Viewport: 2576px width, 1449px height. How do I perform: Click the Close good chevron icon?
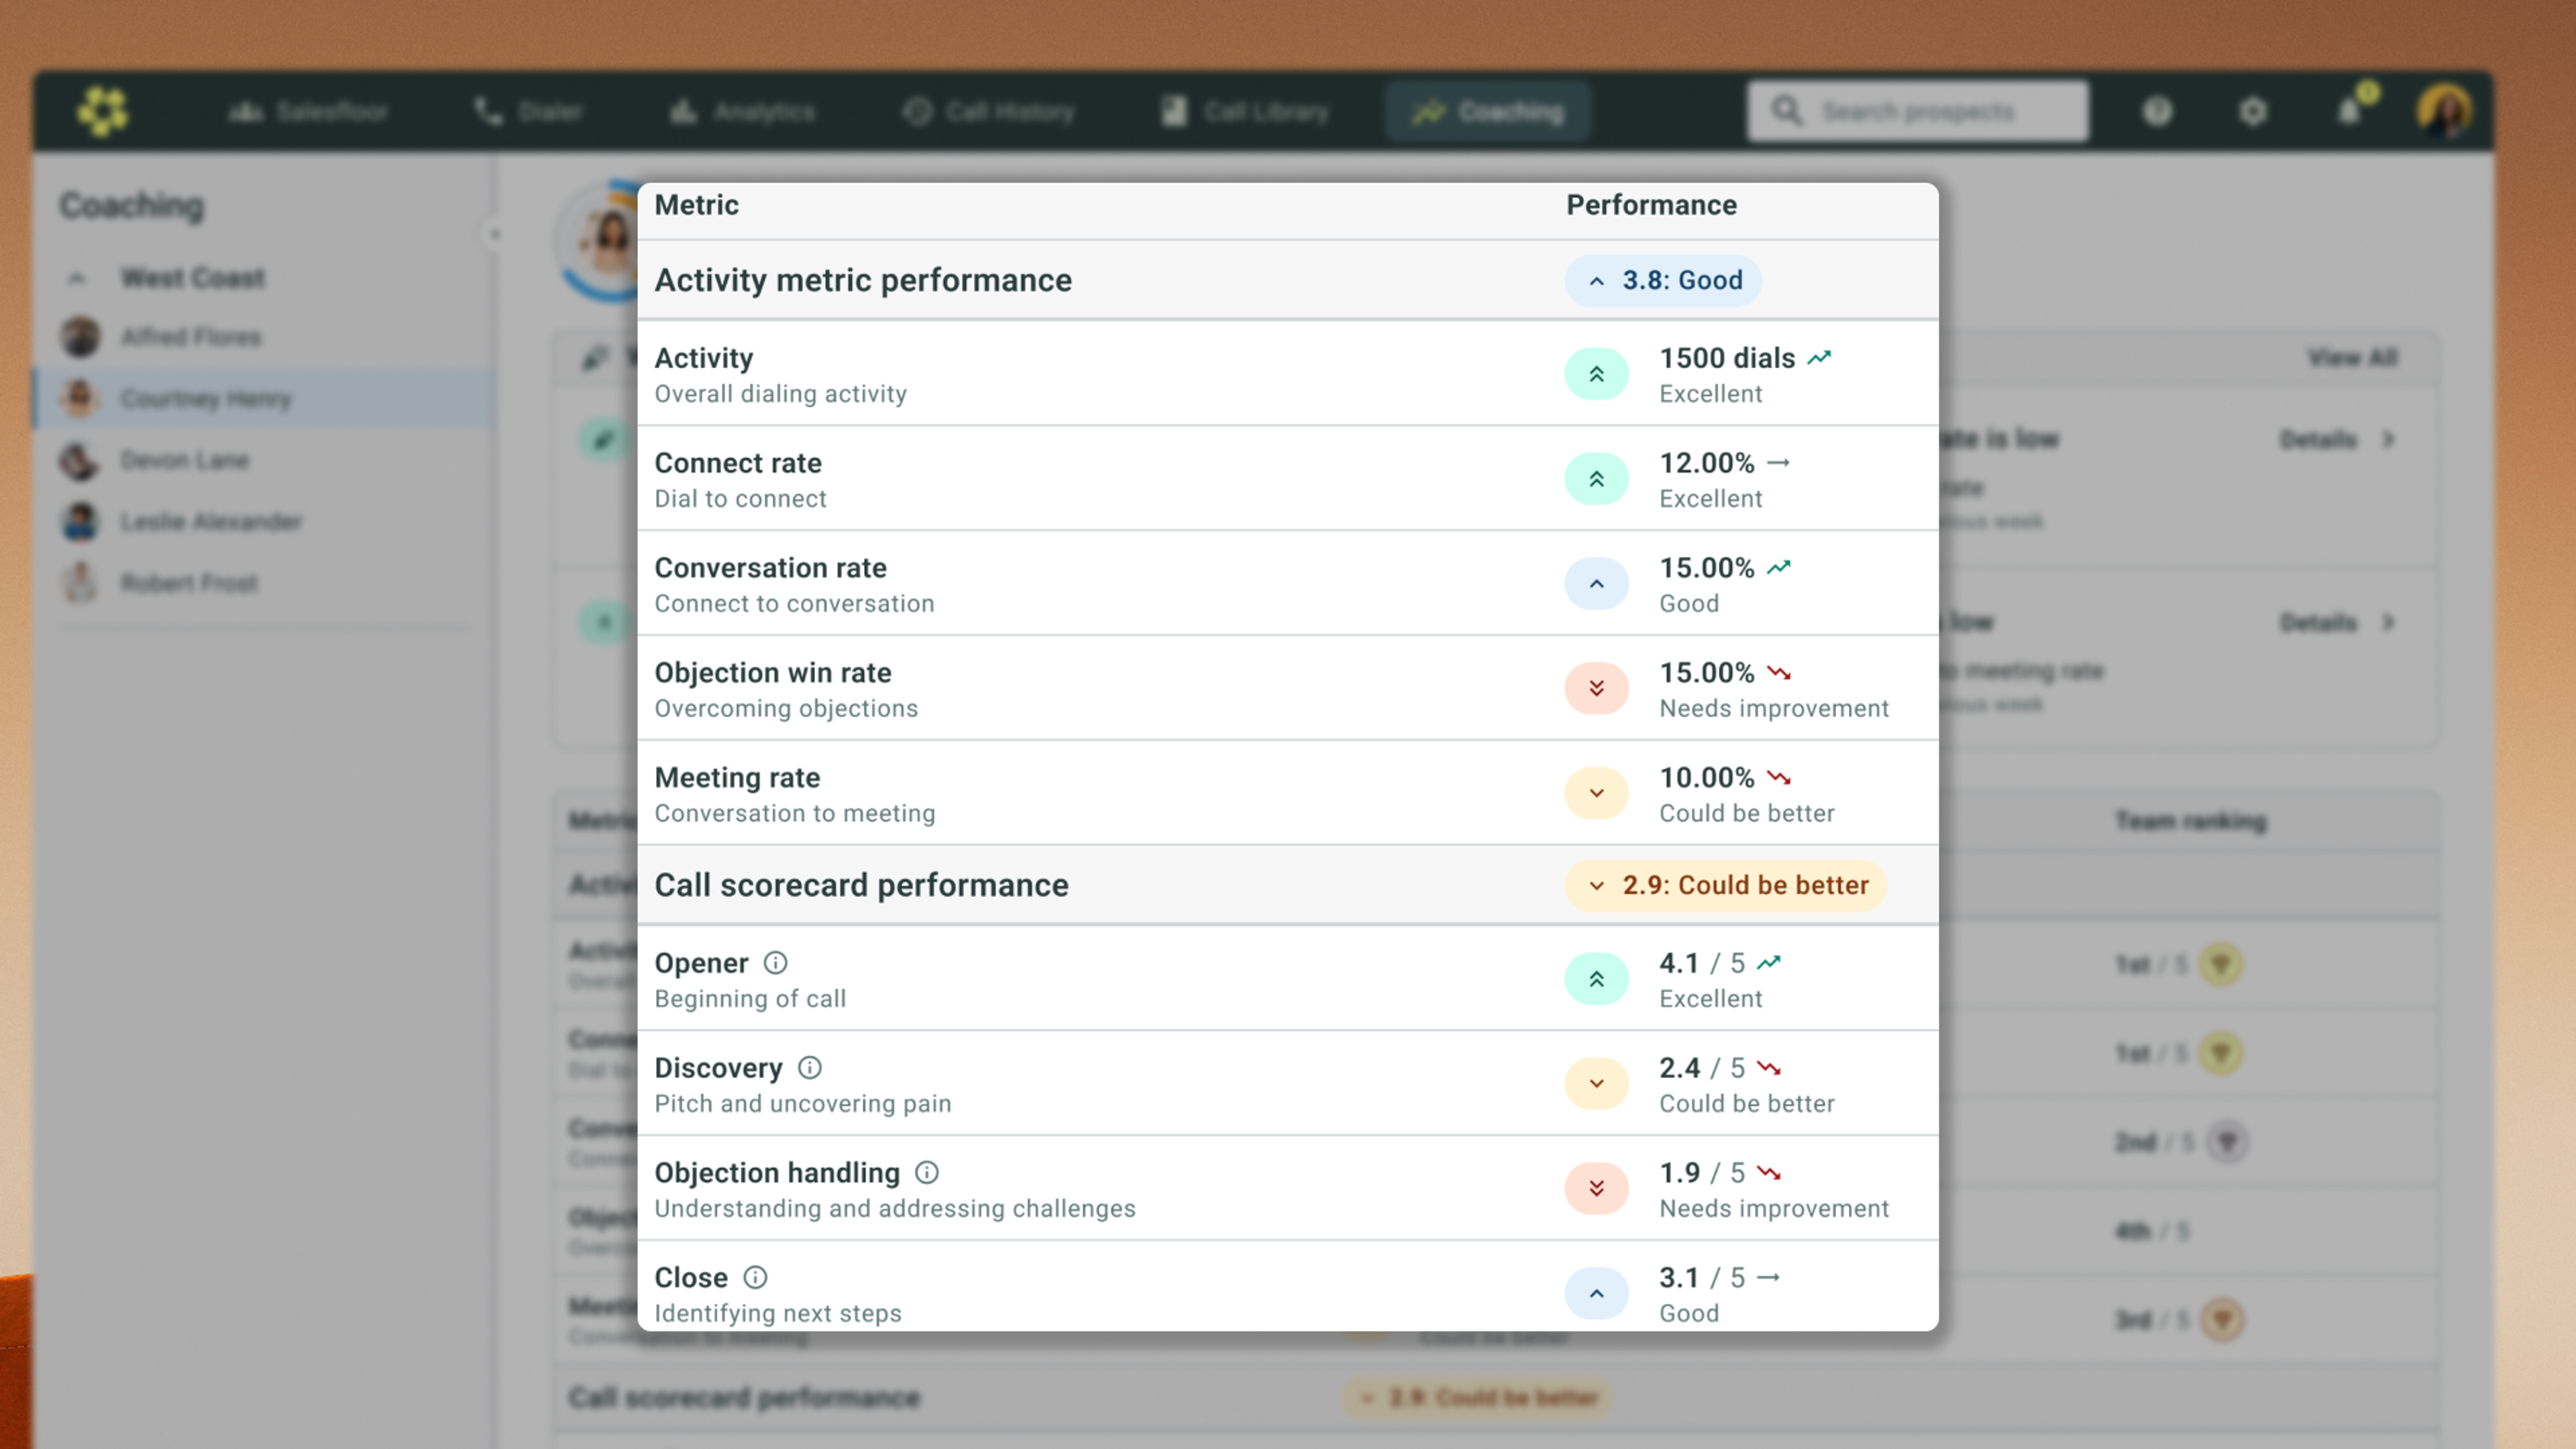pyautogui.click(x=1597, y=1293)
